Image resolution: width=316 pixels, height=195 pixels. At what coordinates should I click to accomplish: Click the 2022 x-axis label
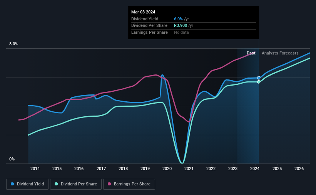point(211,169)
